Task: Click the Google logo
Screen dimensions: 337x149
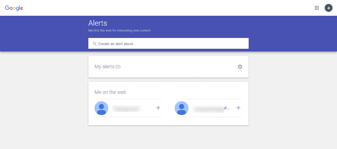Action: click(x=14, y=8)
